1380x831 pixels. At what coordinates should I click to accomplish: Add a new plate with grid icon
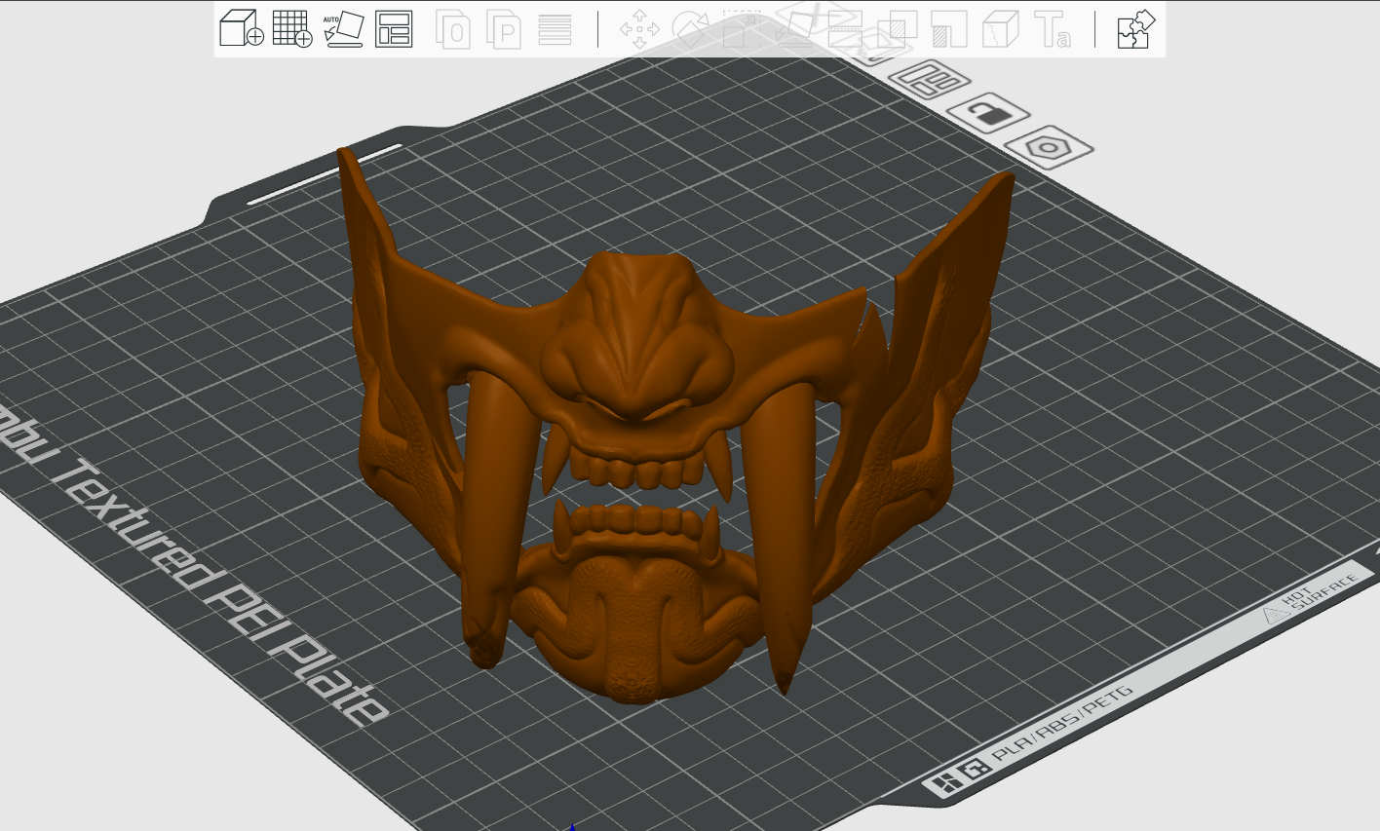(292, 28)
